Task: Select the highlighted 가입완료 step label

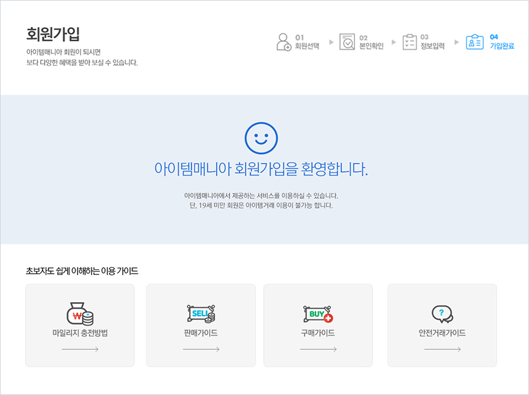Action: pos(501,45)
